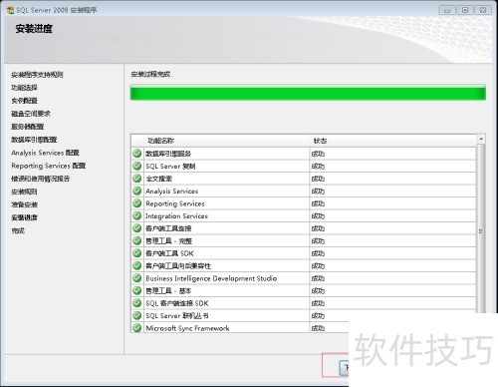
Task: Click the SQL Server 复制 feature name
Action: click(x=170, y=166)
